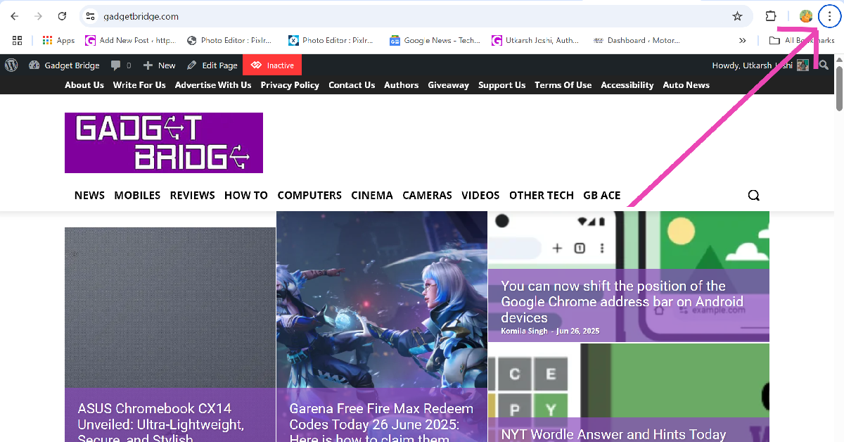Image resolution: width=844 pixels, height=442 pixels.
Task: Open the Giveaway link
Action: [x=449, y=84]
